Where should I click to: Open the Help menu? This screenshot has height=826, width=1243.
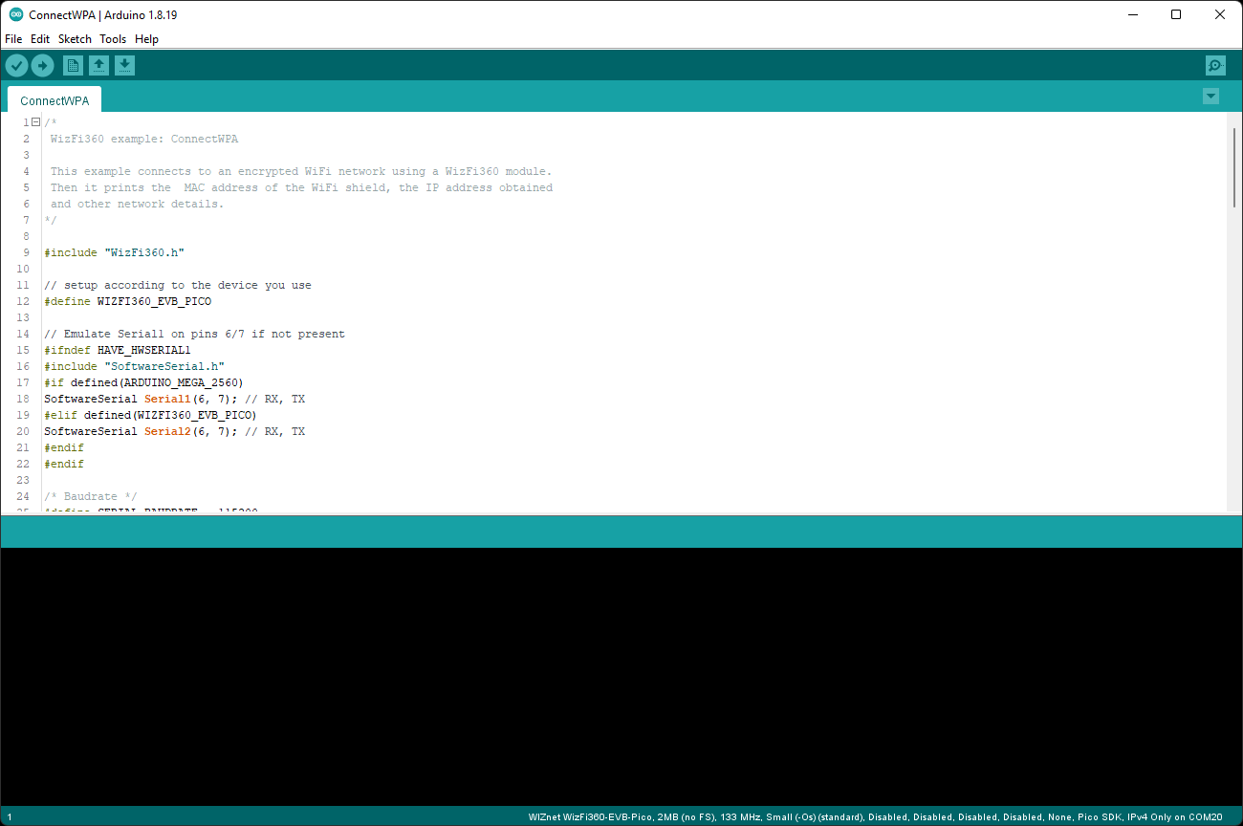click(x=146, y=39)
